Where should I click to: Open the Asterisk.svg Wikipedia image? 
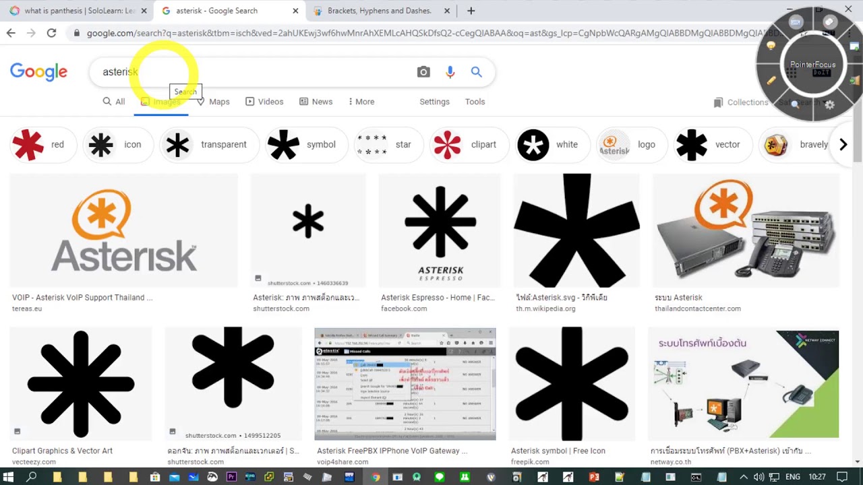click(x=577, y=231)
